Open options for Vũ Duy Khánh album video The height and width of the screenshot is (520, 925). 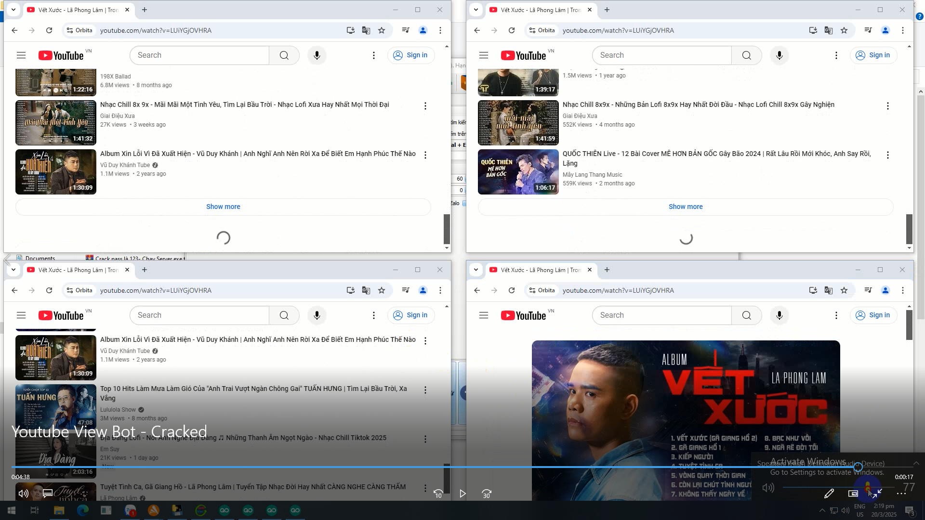(425, 155)
